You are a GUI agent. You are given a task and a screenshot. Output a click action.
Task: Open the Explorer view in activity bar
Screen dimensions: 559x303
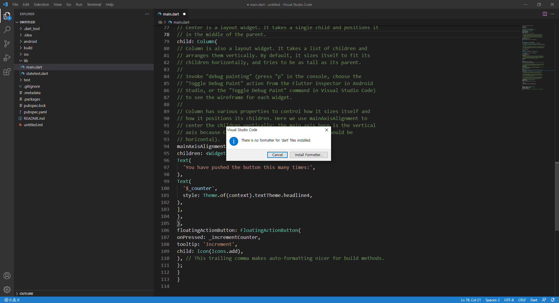(x=7, y=16)
